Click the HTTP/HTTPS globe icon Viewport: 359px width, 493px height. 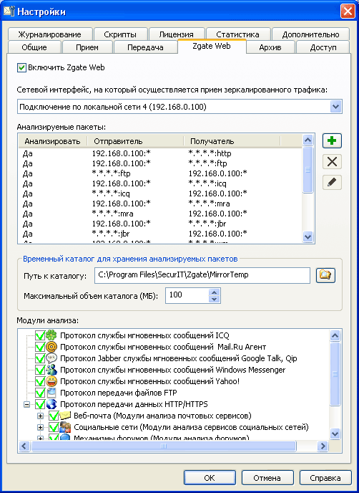[x=51, y=404]
